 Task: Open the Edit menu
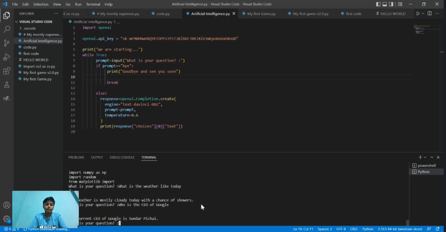25,4
